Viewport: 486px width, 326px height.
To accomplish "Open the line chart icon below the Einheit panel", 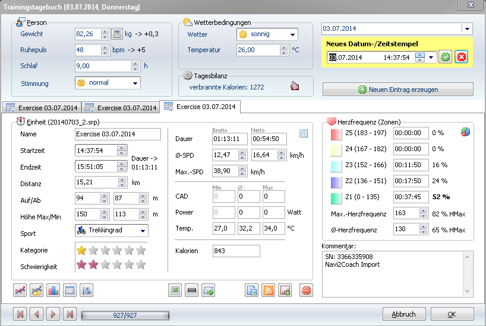I will tap(20, 290).
